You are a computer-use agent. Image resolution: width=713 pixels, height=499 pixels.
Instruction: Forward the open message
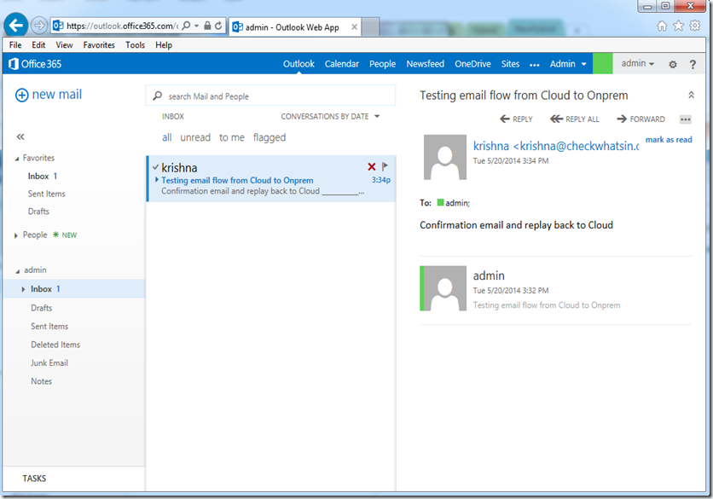pyautogui.click(x=641, y=119)
